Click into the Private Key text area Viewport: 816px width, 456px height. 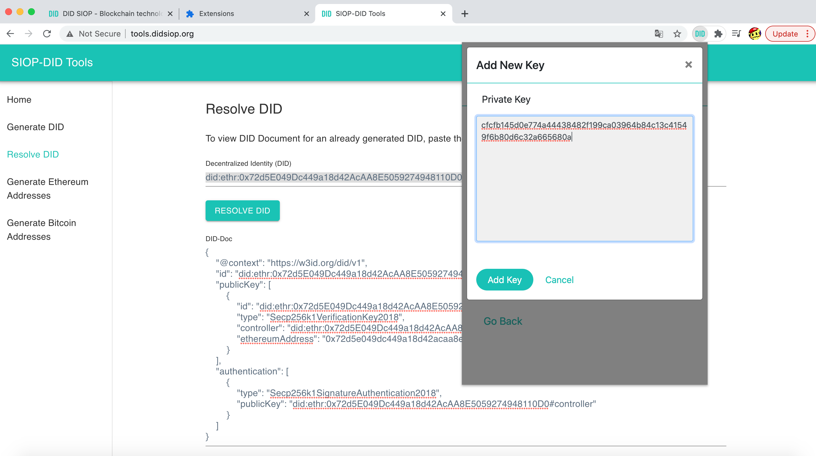point(584,190)
